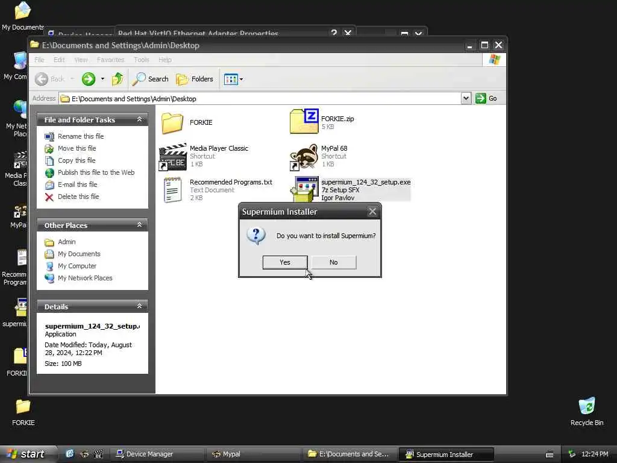The image size is (617, 463).
Task: Open the Edit menu
Action: coord(59,60)
